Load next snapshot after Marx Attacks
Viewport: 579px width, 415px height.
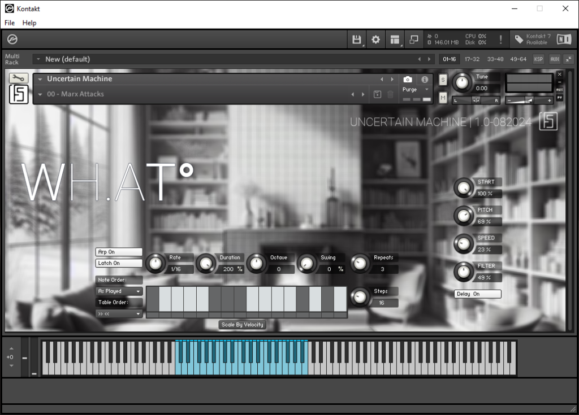tap(363, 94)
